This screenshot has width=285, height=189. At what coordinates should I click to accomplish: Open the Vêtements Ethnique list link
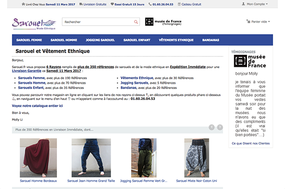[x=137, y=78]
